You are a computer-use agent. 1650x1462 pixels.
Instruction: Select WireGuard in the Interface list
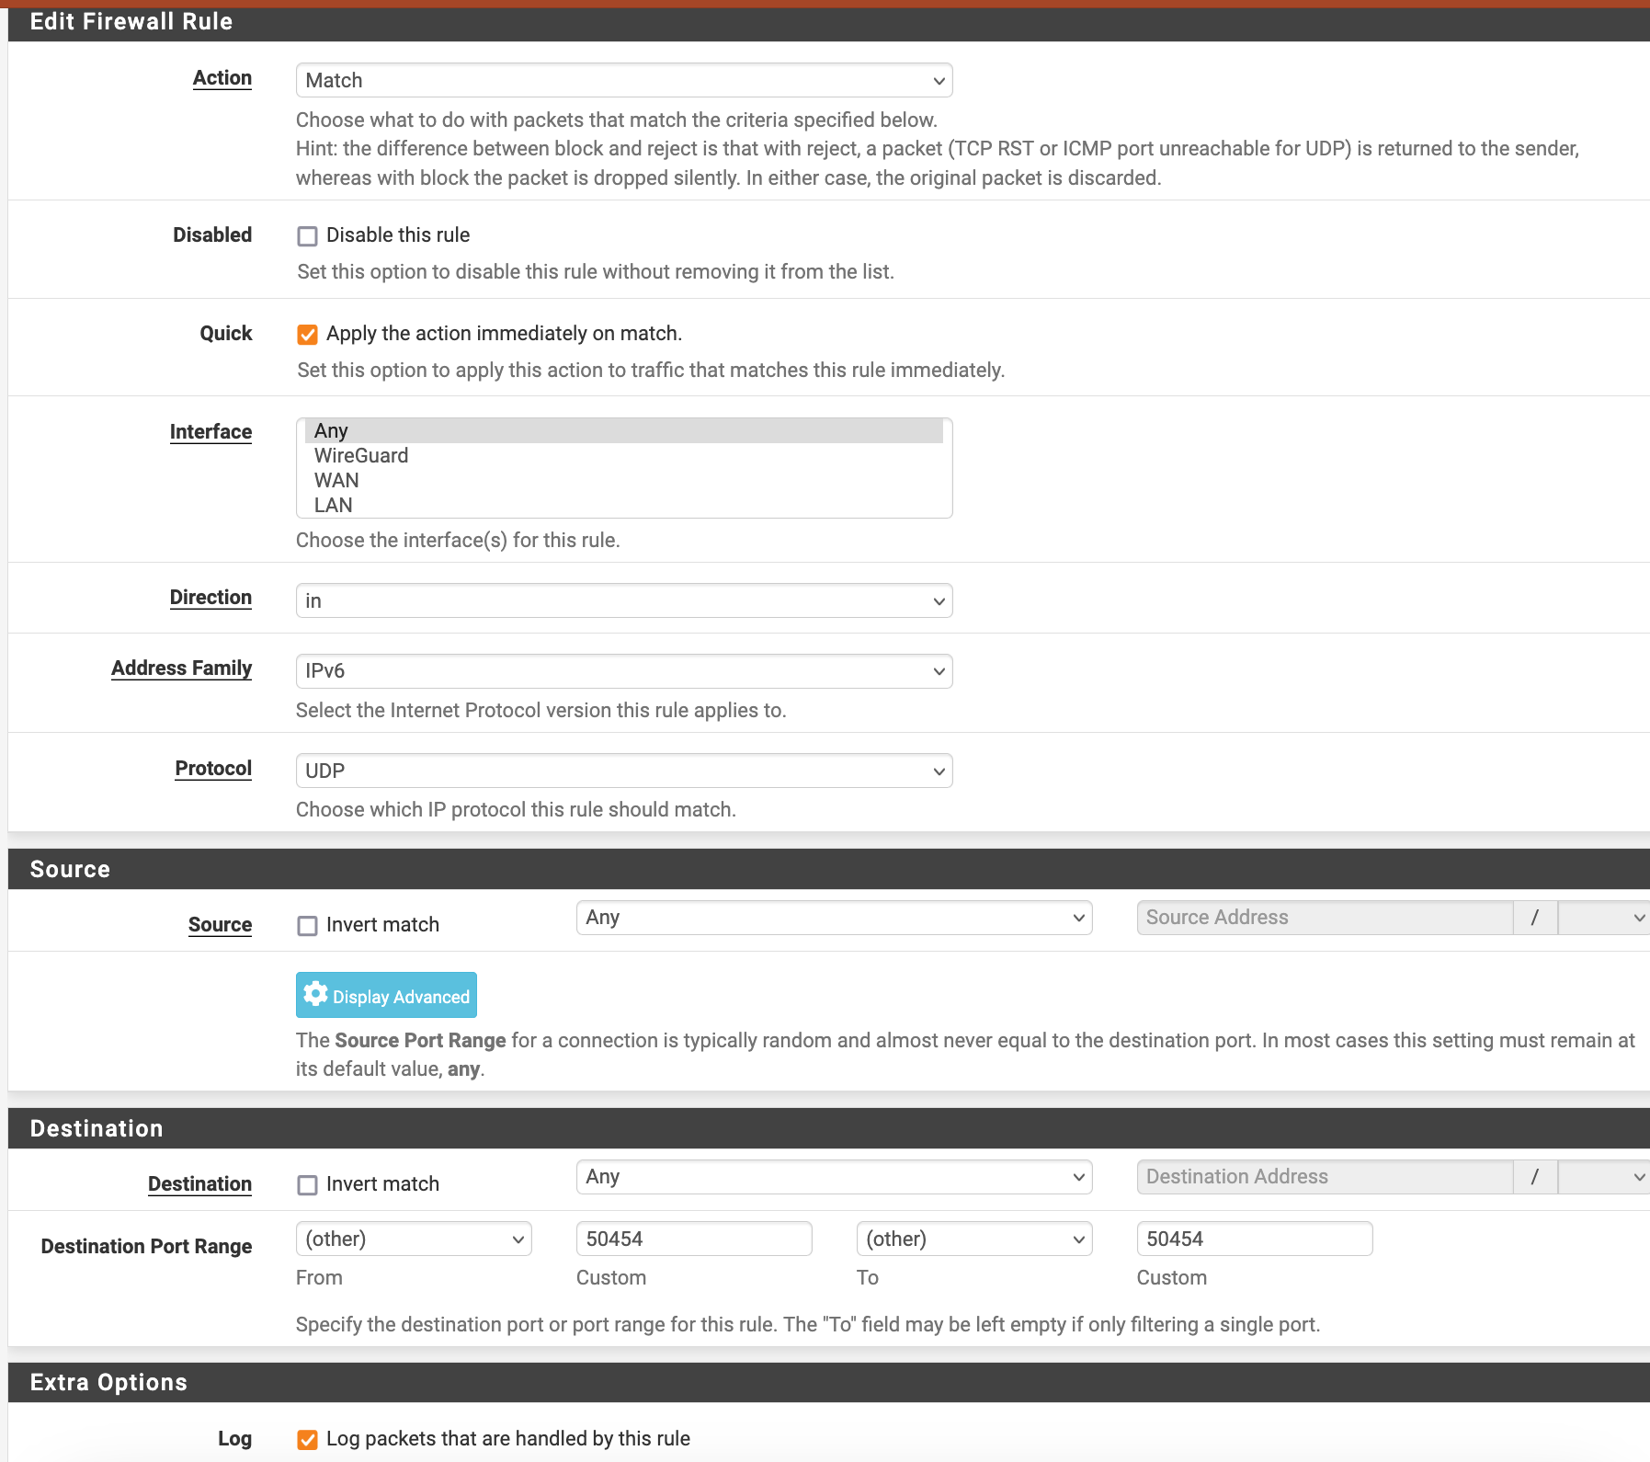tap(624, 455)
